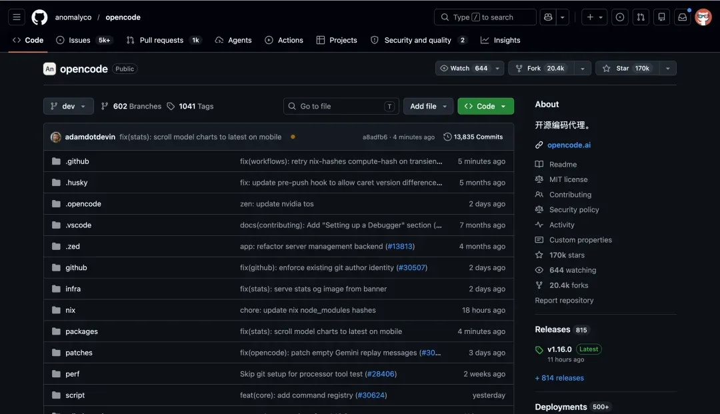This screenshot has width=720, height=414.
Task: Focus the Go to file field
Action: [341, 107]
